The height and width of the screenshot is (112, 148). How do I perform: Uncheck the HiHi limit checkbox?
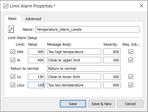coord(13,52)
